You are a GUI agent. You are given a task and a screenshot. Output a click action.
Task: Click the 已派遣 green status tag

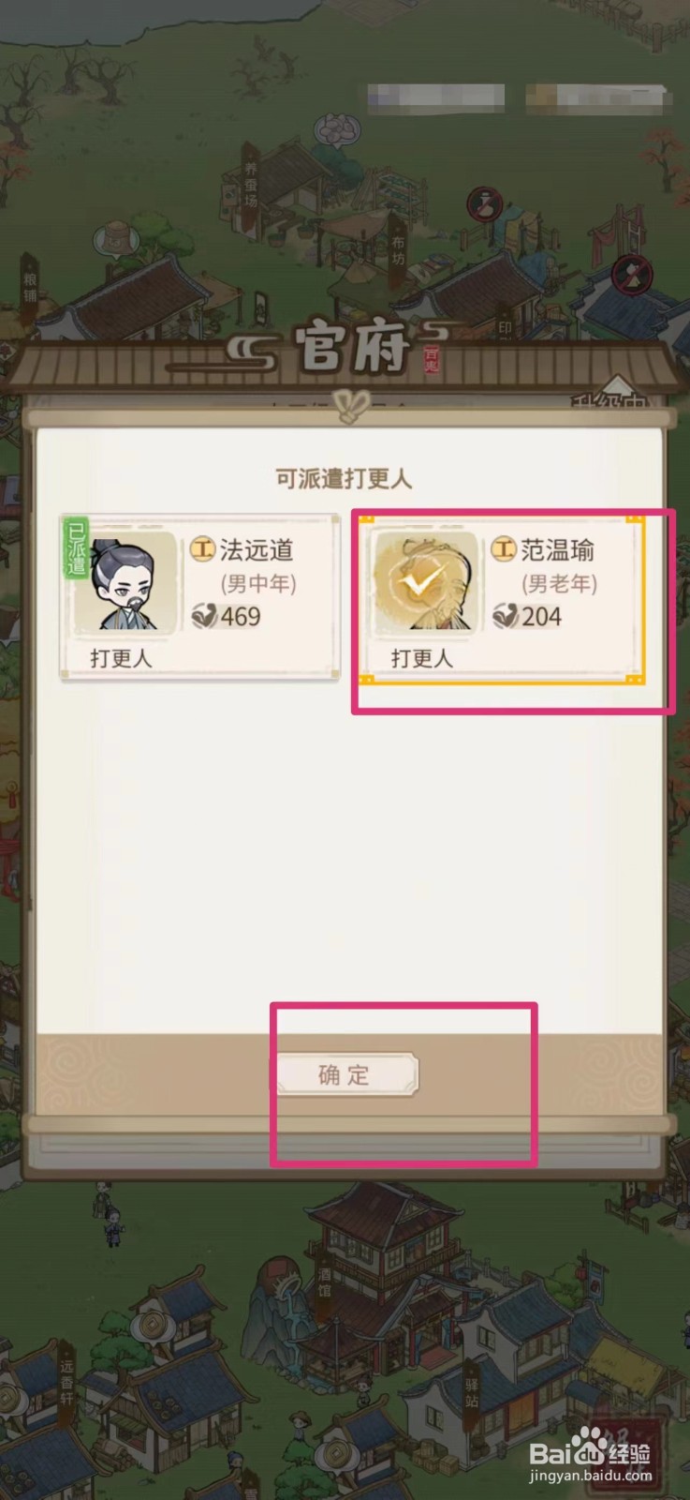pyautogui.click(x=76, y=547)
